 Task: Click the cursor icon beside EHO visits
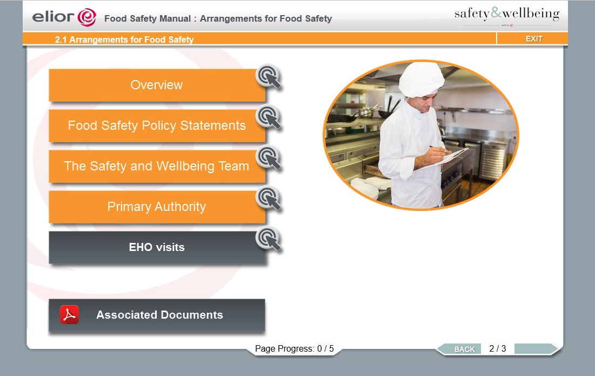point(269,240)
